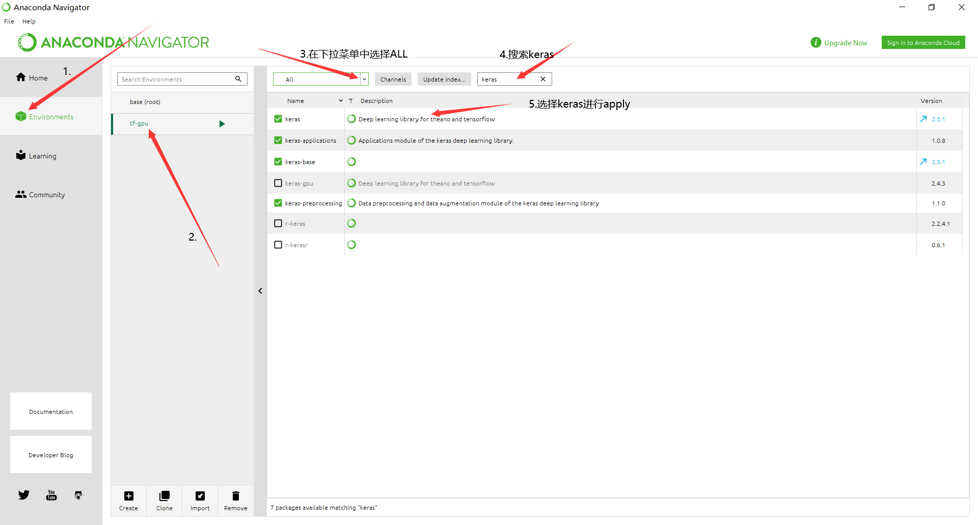978x525 pixels.
Task: Toggle the keras-preprocessing checkbox
Action: [x=278, y=203]
